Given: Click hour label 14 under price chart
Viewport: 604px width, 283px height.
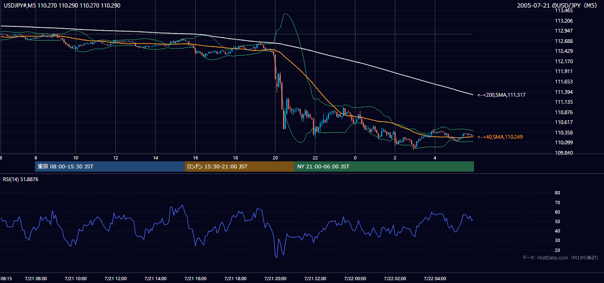Looking at the screenshot, I should [155, 158].
